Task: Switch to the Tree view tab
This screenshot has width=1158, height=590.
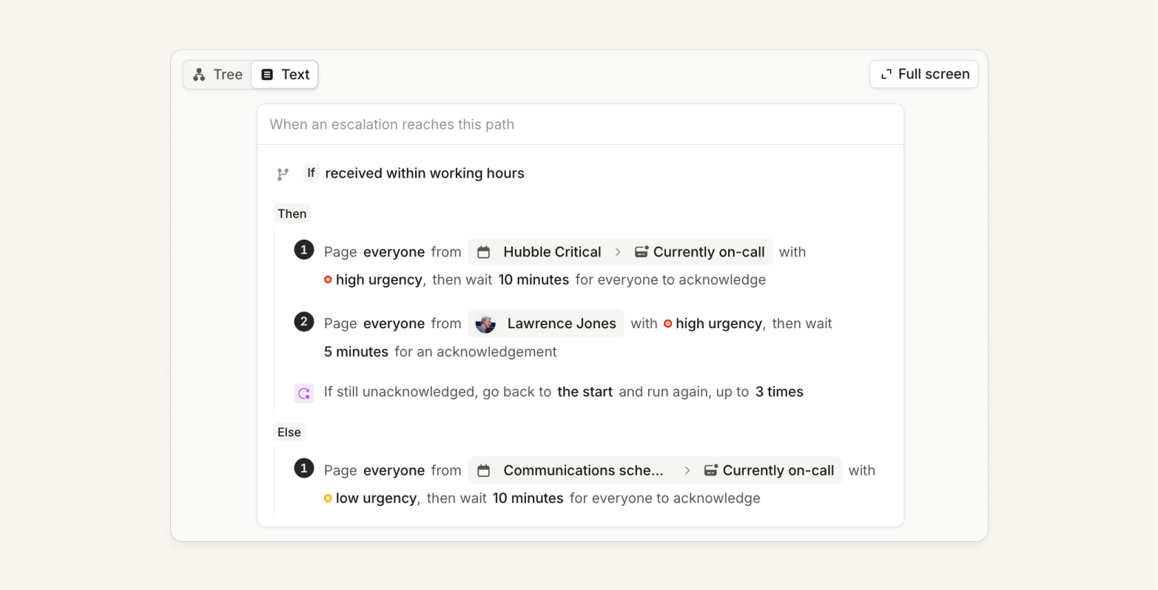Action: point(218,75)
